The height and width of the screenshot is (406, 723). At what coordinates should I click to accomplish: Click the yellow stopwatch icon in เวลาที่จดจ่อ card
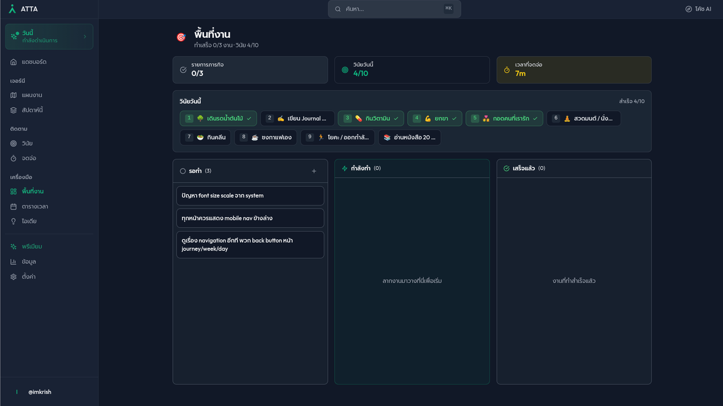pyautogui.click(x=507, y=70)
